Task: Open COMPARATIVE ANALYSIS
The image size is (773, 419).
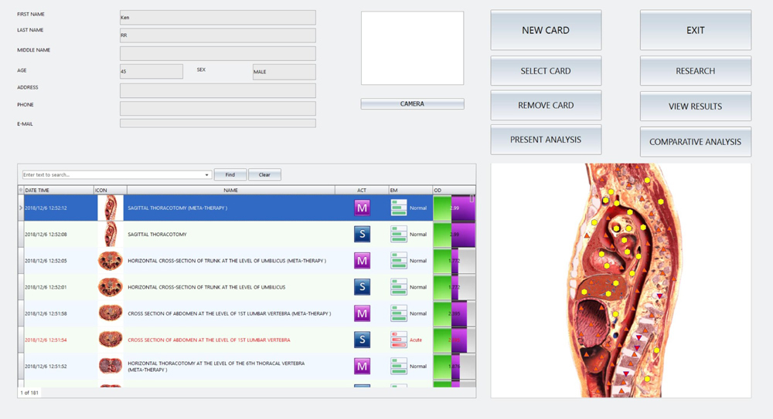Action: coord(695,142)
